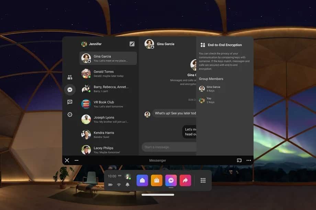
Task: Go to Horizon Home via the house icon
Action: [x=142, y=180]
